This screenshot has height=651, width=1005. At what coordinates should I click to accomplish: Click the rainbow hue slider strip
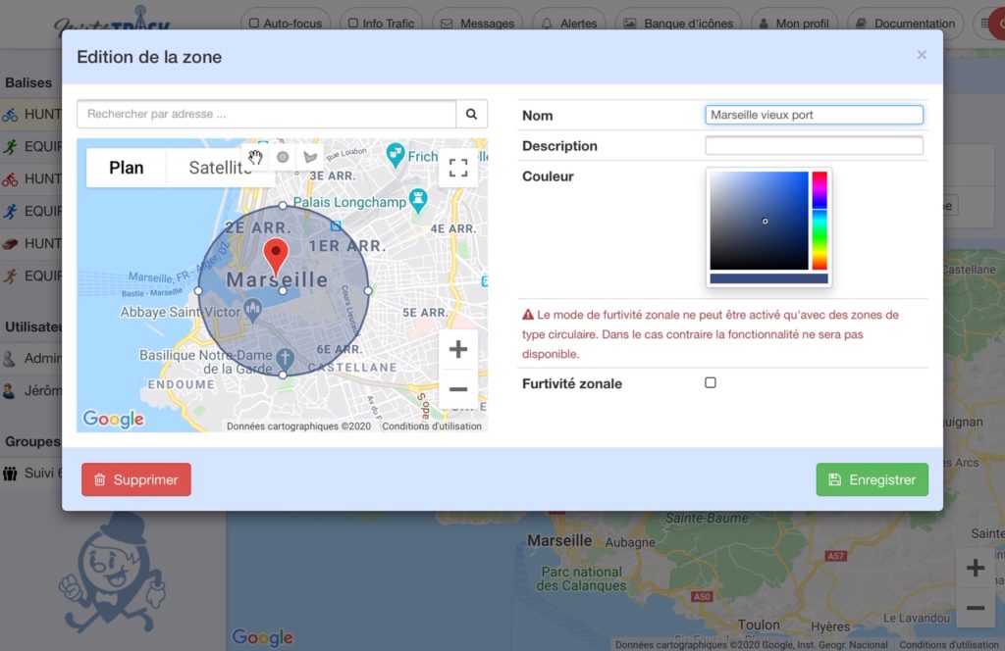[820, 221]
